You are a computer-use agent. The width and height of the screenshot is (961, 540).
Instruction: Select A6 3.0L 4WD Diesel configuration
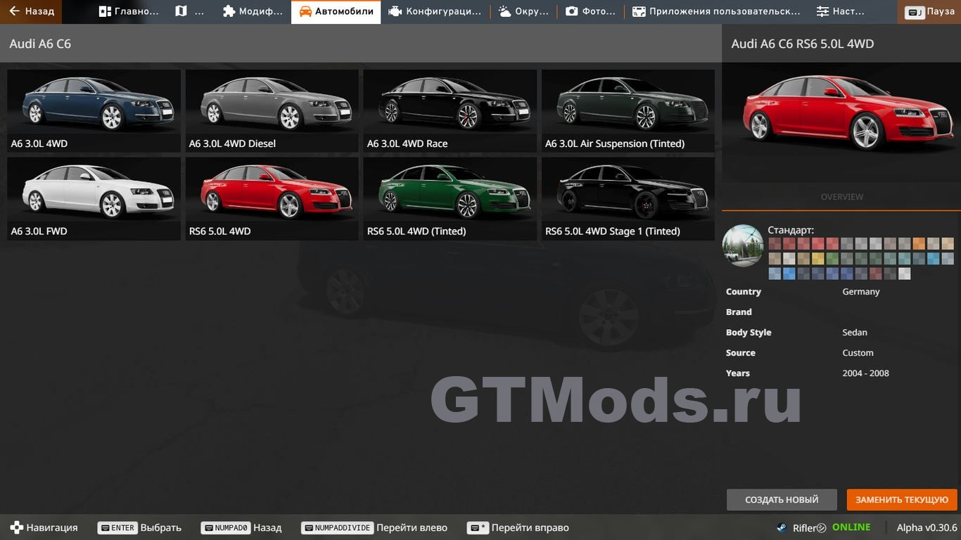click(272, 110)
